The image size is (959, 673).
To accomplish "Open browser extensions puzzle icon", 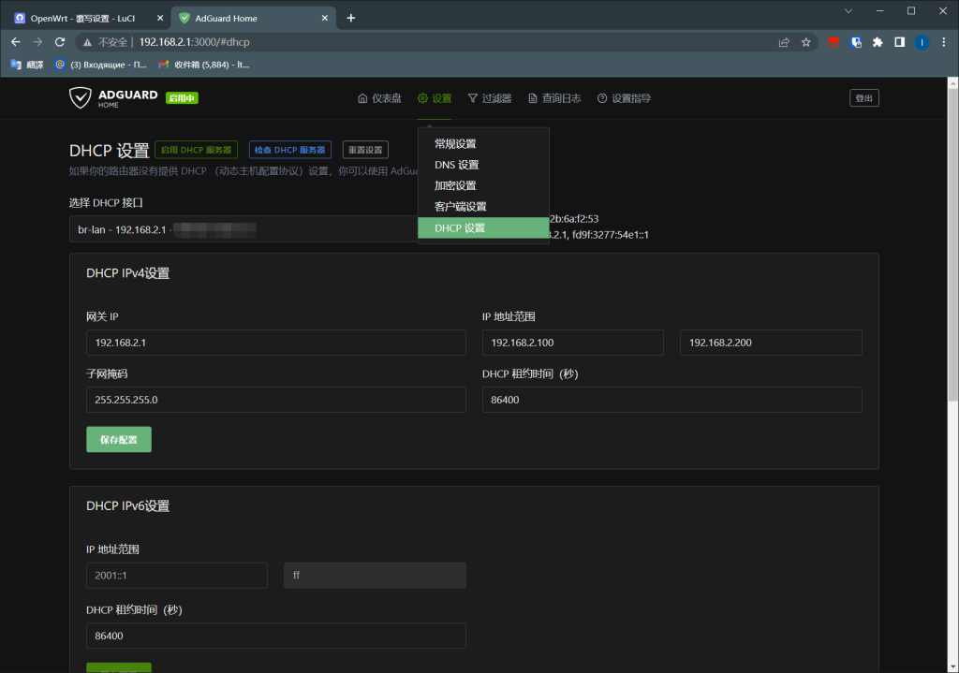I will click(x=876, y=41).
